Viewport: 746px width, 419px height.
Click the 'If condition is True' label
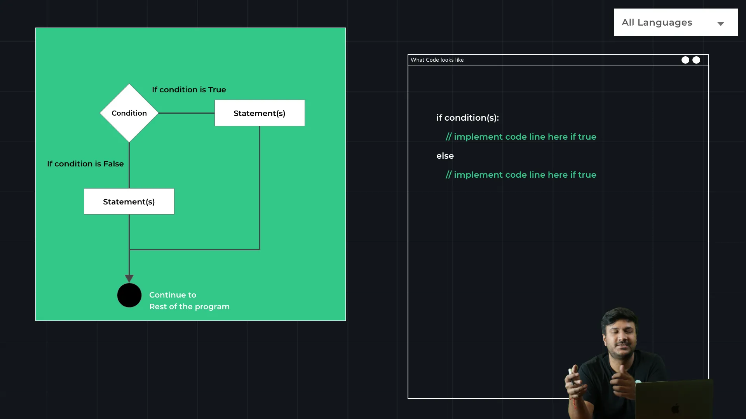click(189, 90)
